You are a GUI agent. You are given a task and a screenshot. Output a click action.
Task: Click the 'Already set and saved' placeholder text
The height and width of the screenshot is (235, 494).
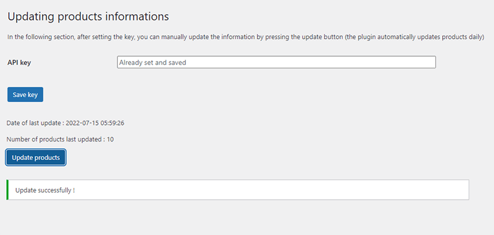(x=153, y=62)
